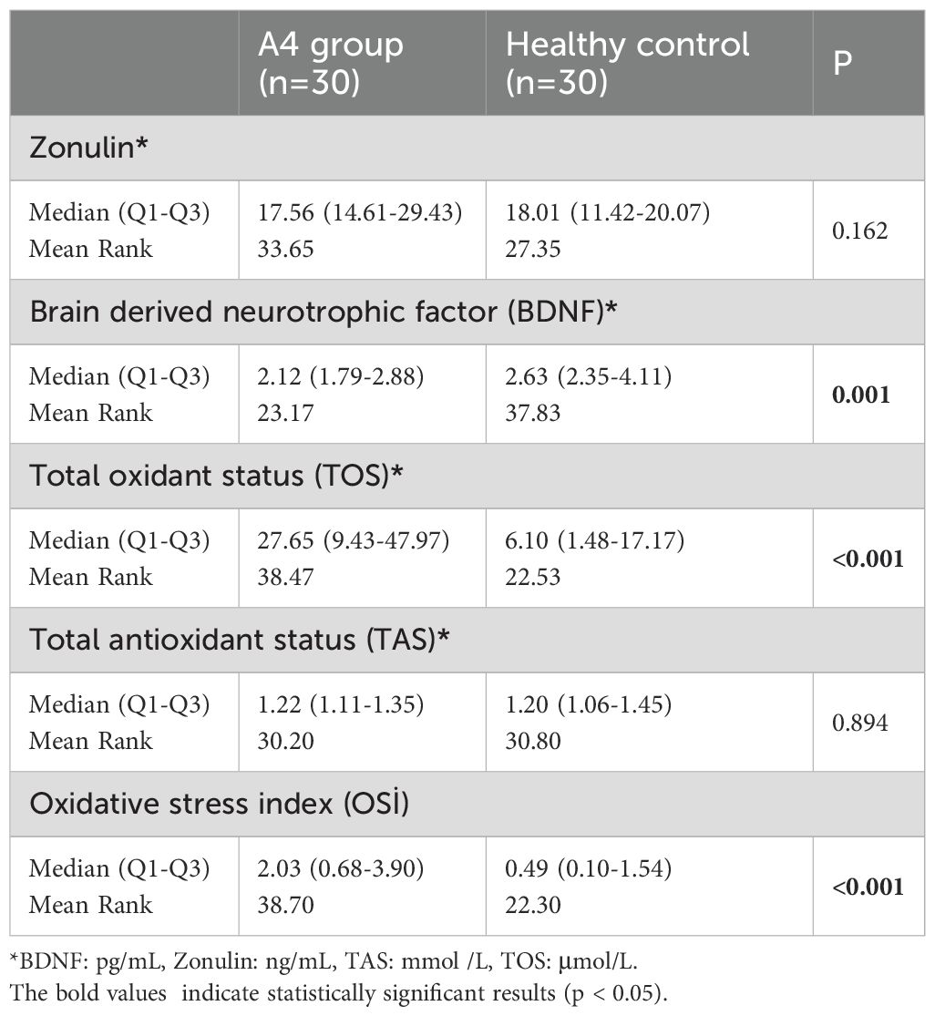The image size is (935, 1016).
Task: Click the OSİ A4 value 2.03 (0.68-3.90)
Action: click(x=344, y=868)
